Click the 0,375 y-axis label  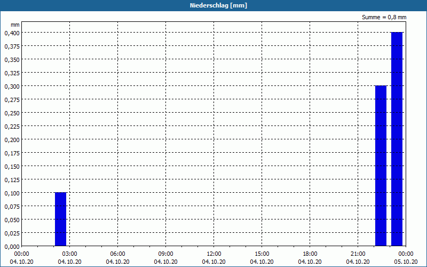pos(12,46)
